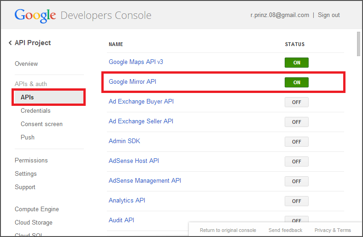Enable Ad Exchange Seller API toggle
The image size is (363, 237).
pos(297,122)
